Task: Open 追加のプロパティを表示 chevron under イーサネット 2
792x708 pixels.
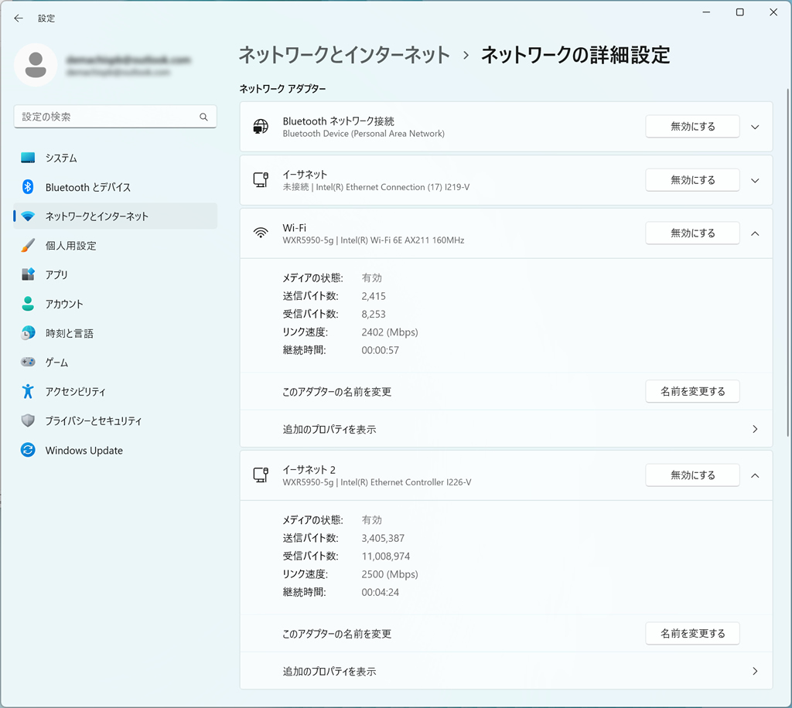Action: click(755, 671)
